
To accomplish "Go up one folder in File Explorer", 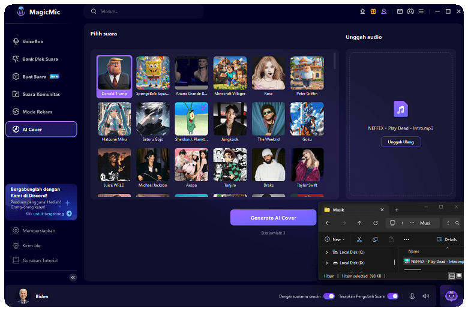I will coord(359,223).
